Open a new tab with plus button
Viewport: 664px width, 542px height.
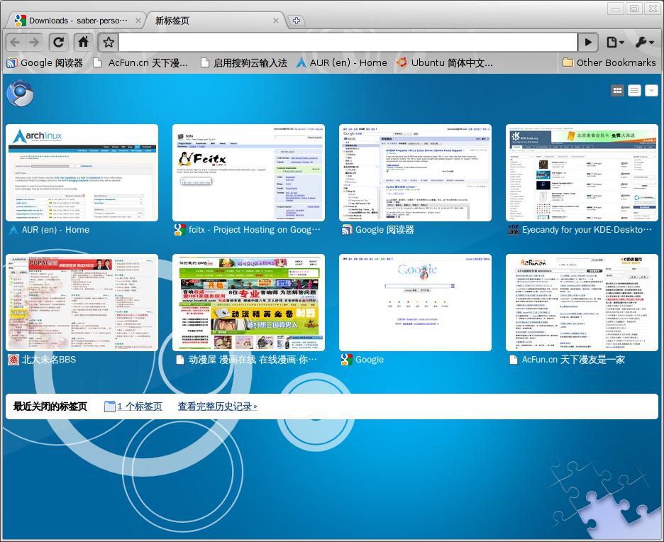point(297,21)
